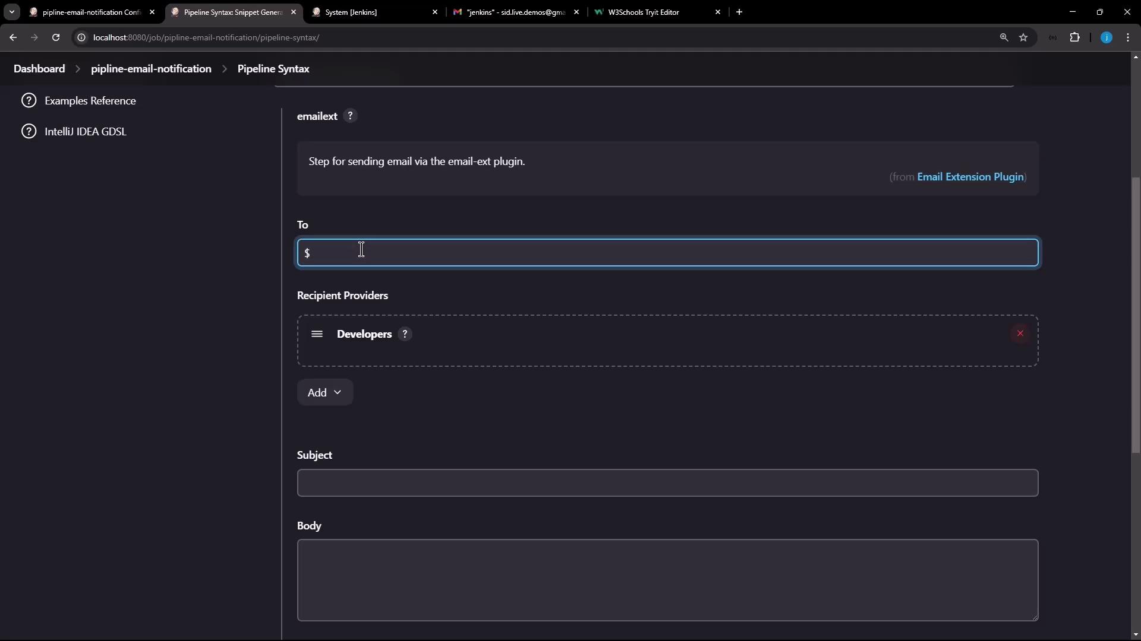Open the browser extensions puzzle icon

tap(1074, 37)
